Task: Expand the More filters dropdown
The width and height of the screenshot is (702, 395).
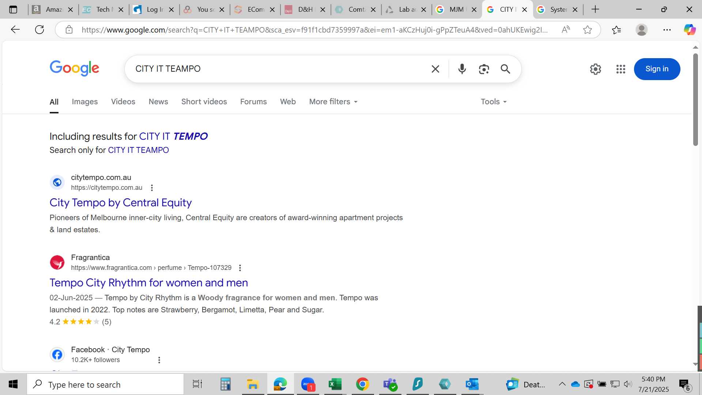Action: [333, 102]
